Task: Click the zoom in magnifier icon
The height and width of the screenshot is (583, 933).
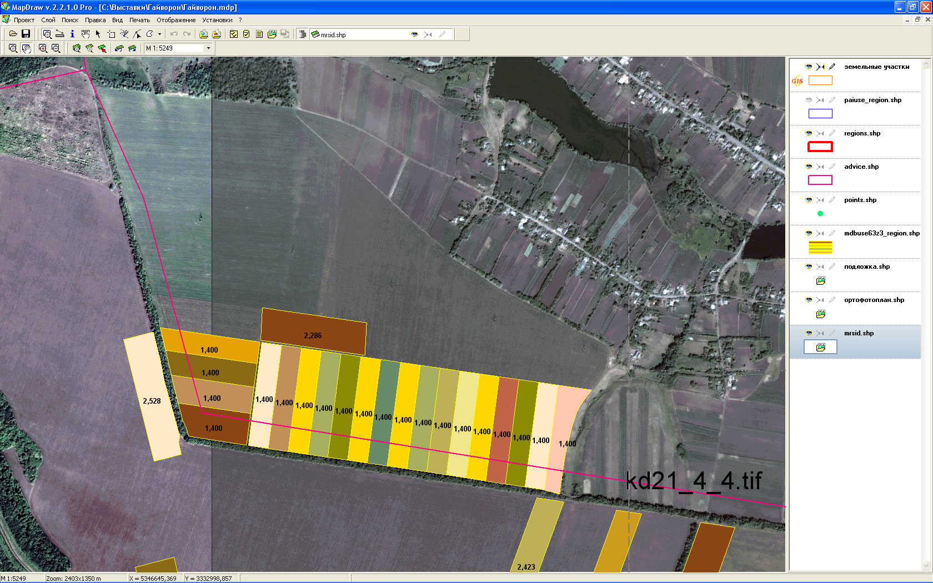Action: (43, 48)
